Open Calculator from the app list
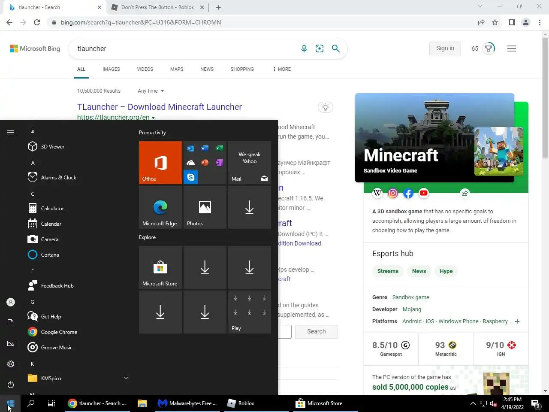 point(77,209)
